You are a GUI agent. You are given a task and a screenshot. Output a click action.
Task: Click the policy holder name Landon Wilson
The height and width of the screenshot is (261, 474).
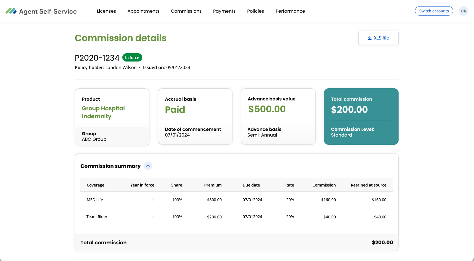(121, 68)
